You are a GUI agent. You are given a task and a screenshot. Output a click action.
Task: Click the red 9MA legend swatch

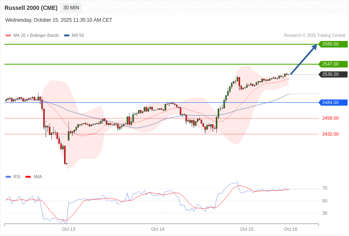click(x=28, y=177)
